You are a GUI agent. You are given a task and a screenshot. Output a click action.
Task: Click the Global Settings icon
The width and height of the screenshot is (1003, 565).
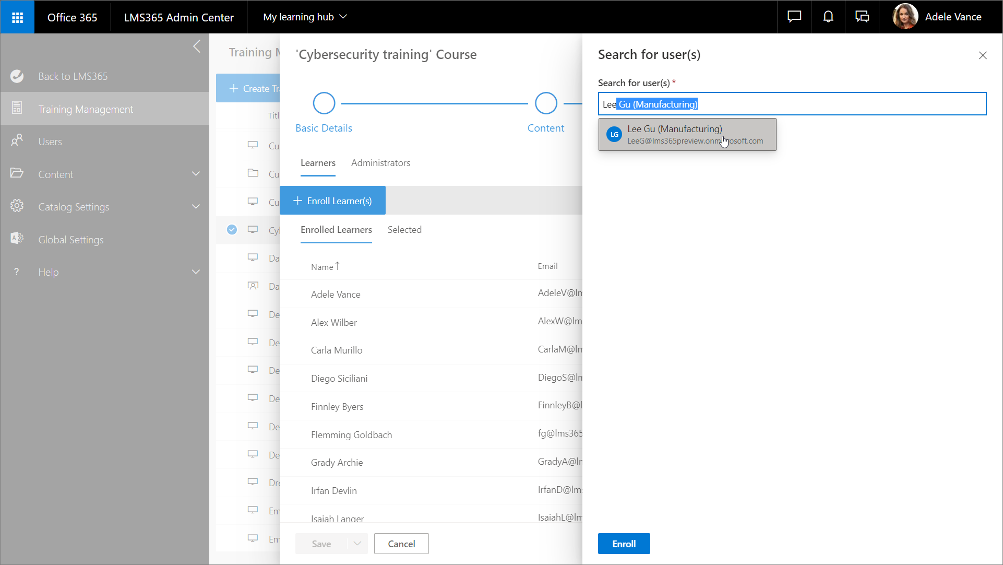17,239
